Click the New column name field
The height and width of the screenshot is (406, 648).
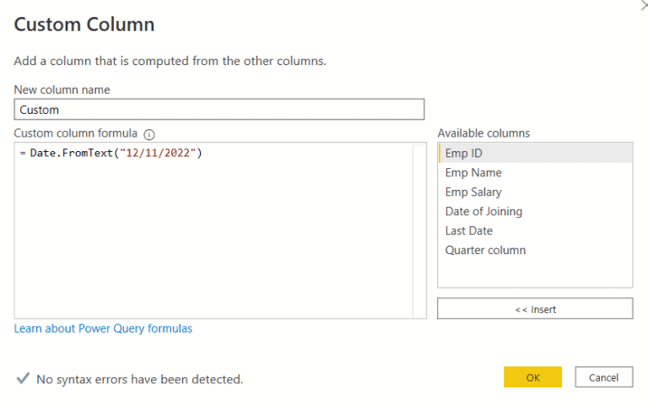(219, 110)
